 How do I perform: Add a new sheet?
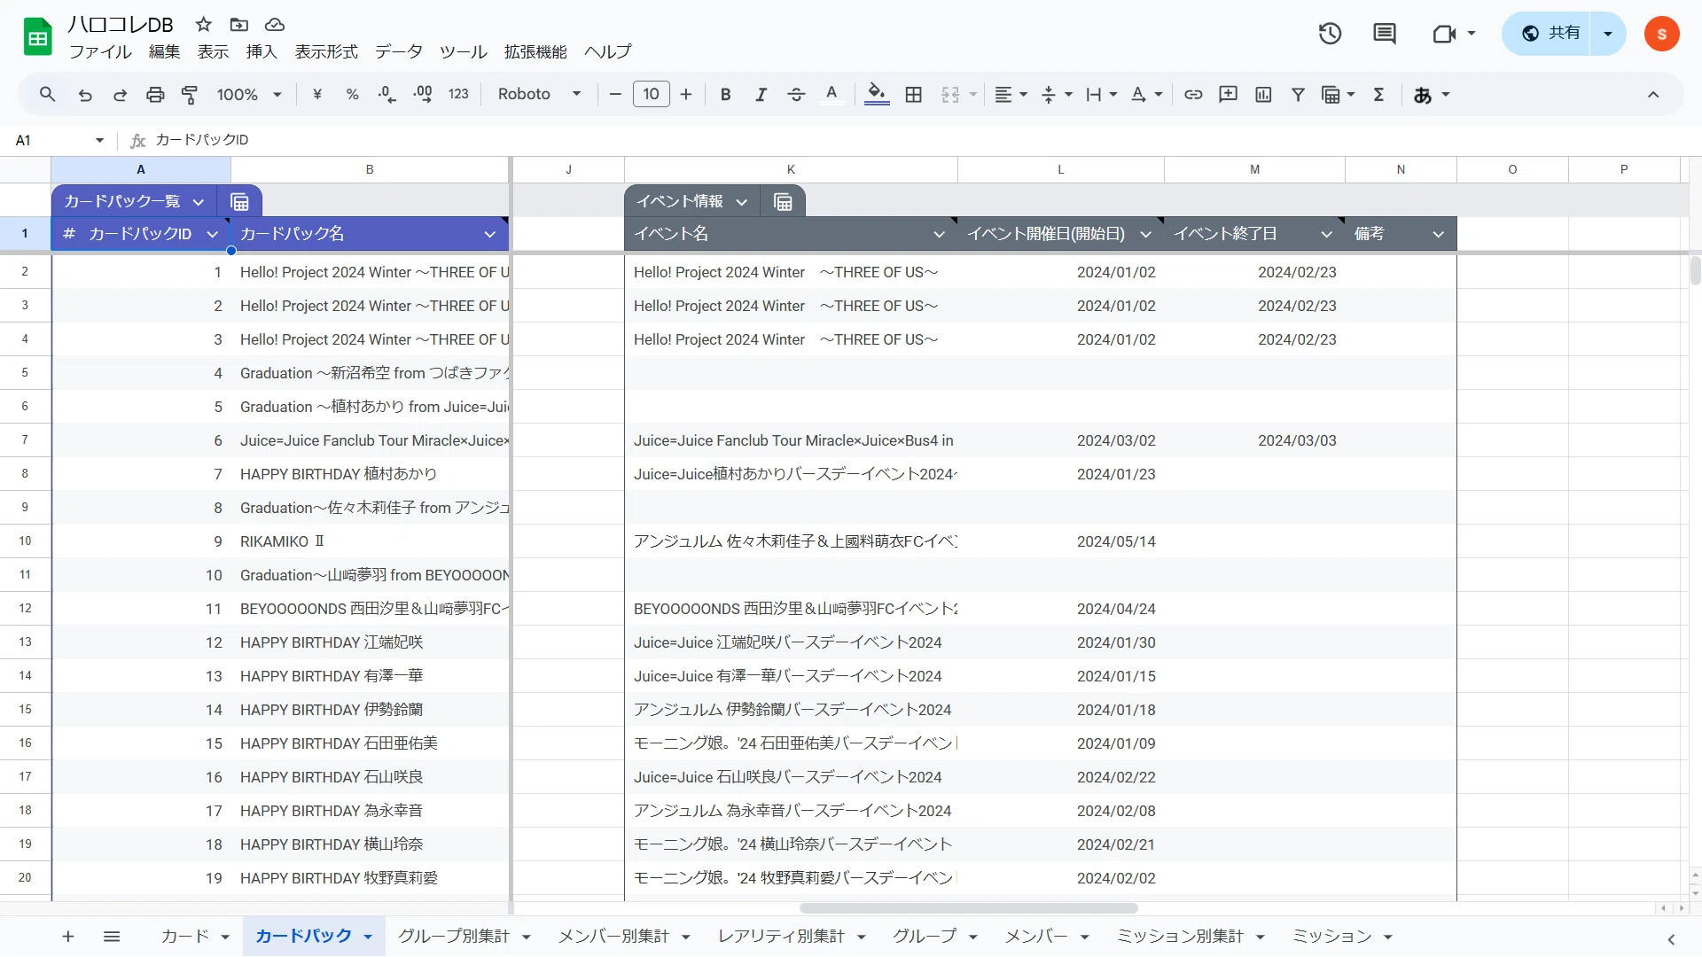click(68, 937)
